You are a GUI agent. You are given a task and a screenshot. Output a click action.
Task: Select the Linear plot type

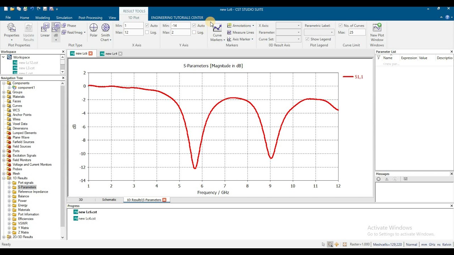[45, 30]
